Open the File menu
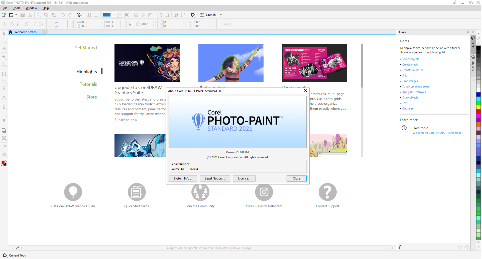 (x=5, y=8)
